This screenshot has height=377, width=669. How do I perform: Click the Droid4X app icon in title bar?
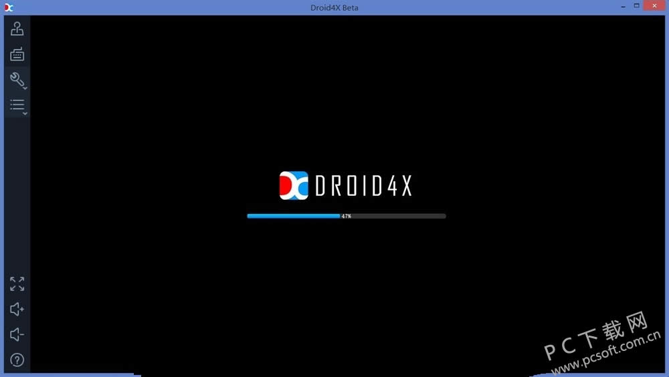coord(9,7)
